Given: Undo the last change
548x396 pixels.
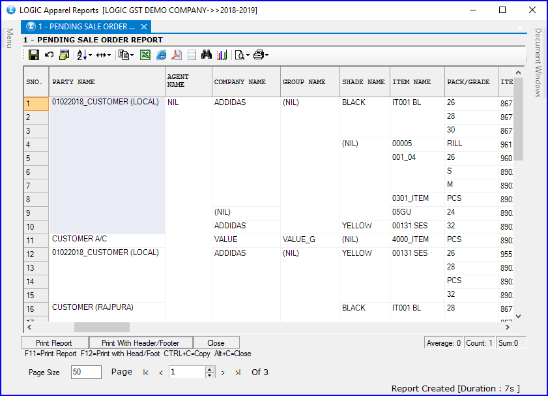Looking at the screenshot, I should tap(50, 54).
